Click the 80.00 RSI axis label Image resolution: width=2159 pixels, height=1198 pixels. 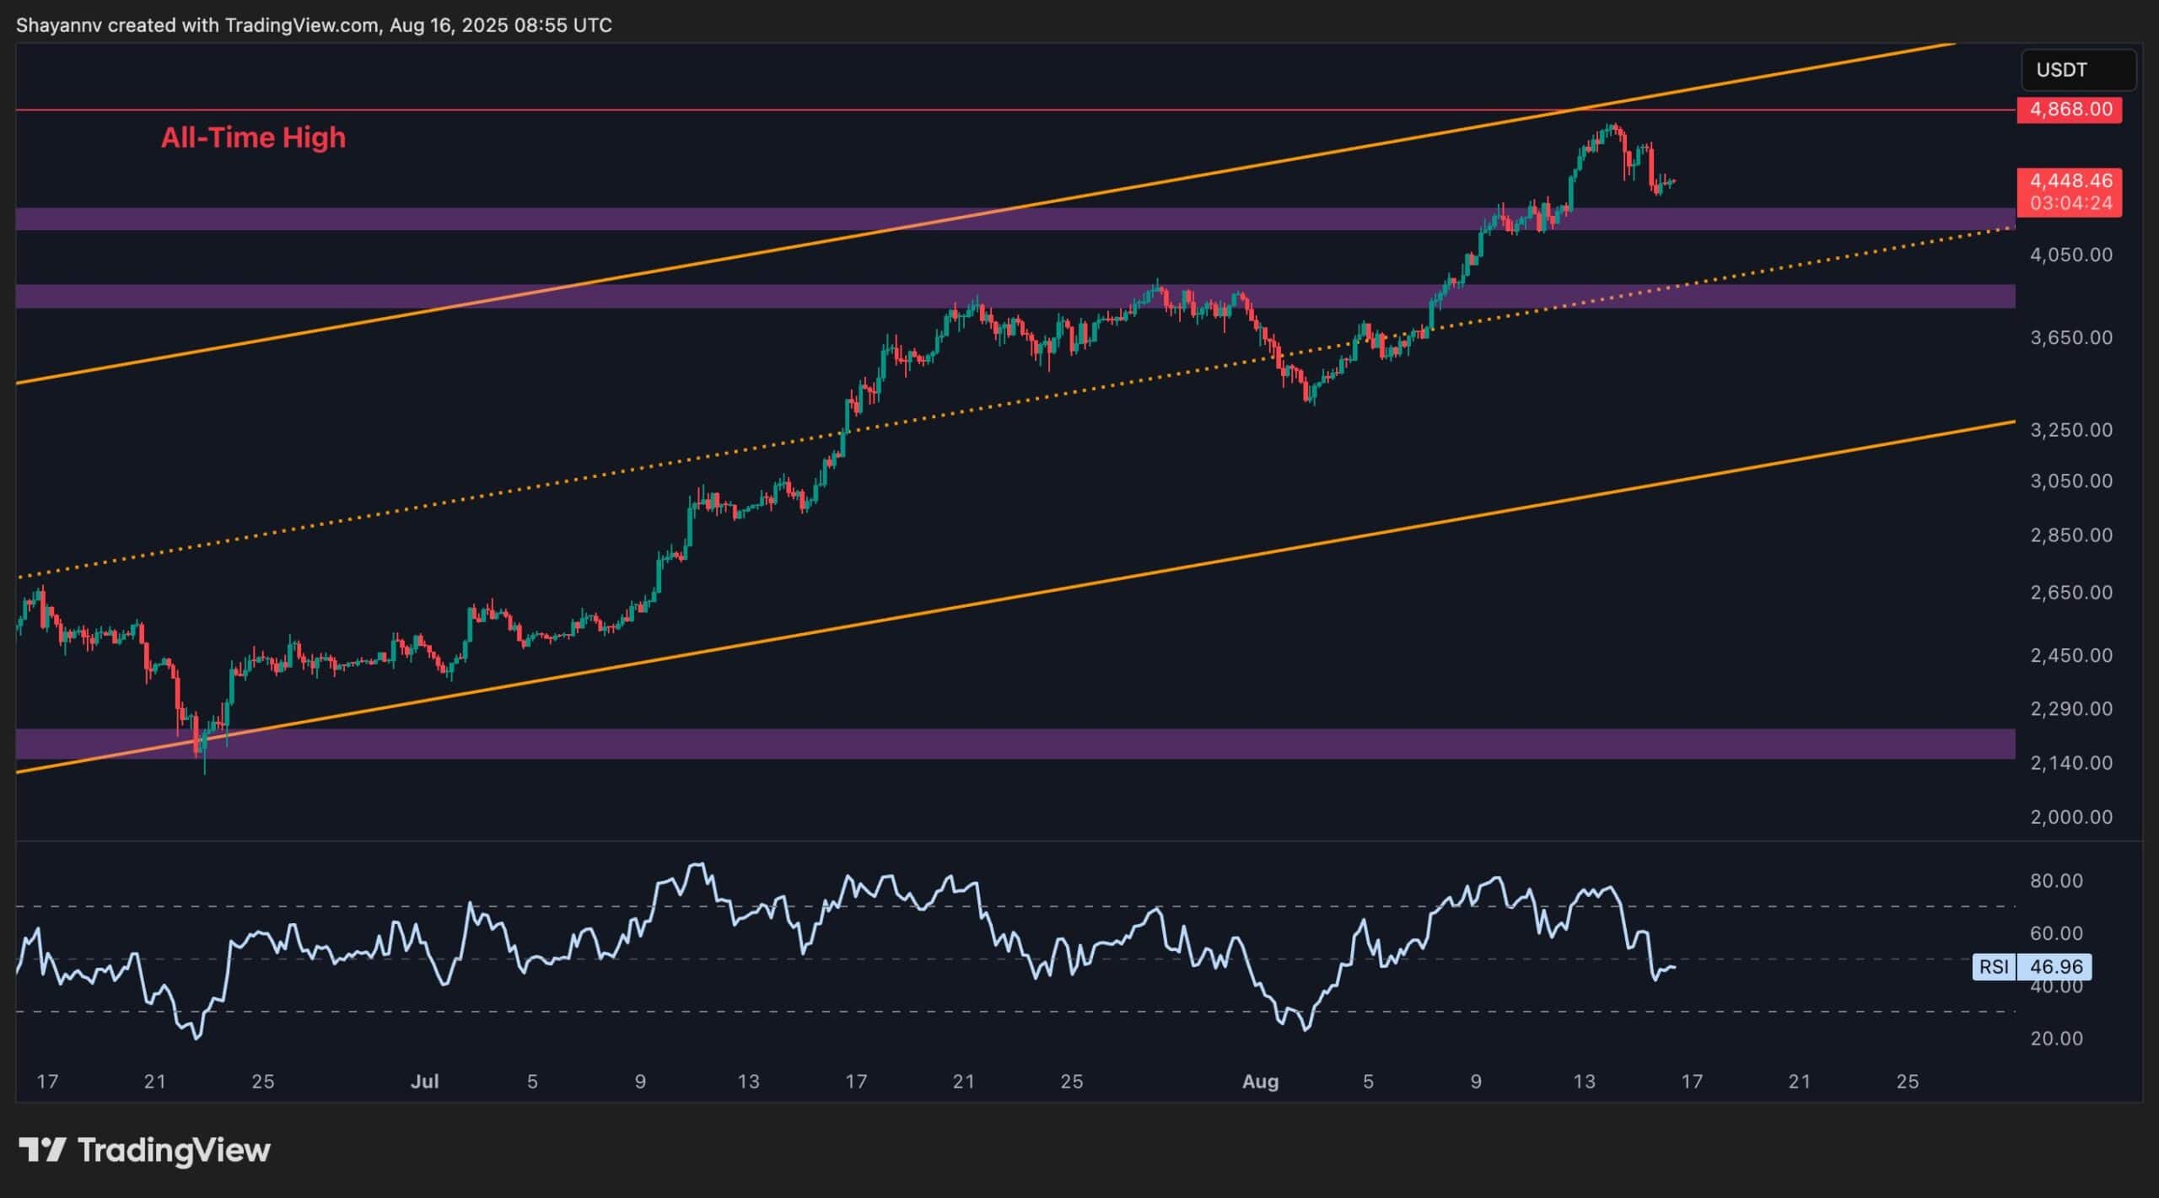pos(2056,881)
